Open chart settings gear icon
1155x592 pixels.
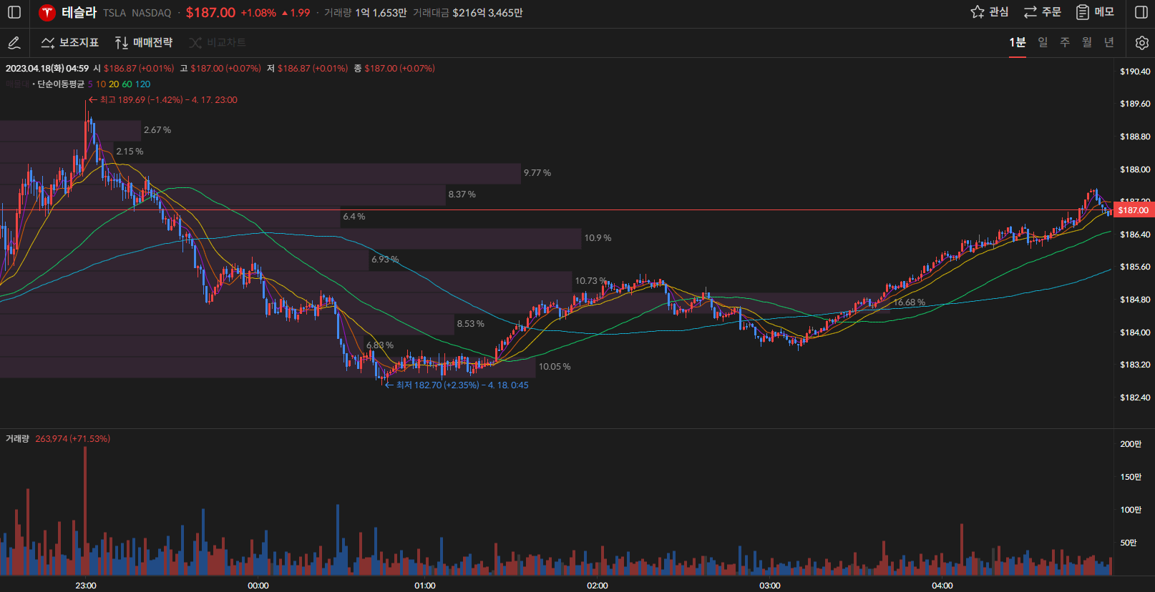(1141, 43)
